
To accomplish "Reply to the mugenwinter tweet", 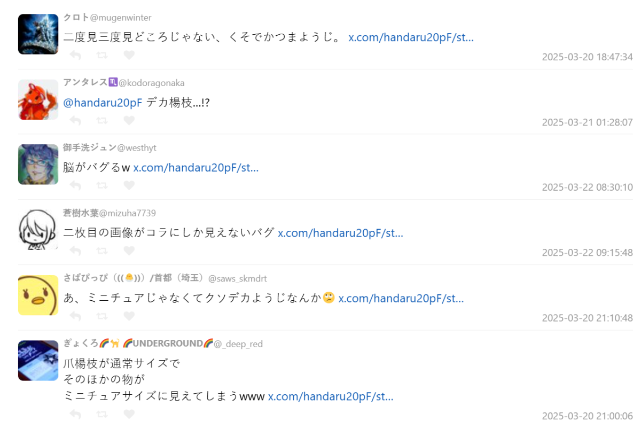I will pos(75,55).
